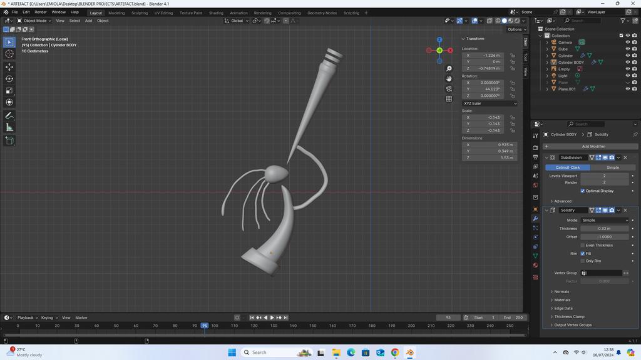Select the Rotate tool
641x360 pixels.
pos(9,79)
